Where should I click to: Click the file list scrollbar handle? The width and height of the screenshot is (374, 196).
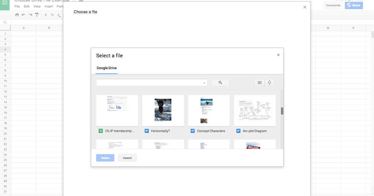282,111
